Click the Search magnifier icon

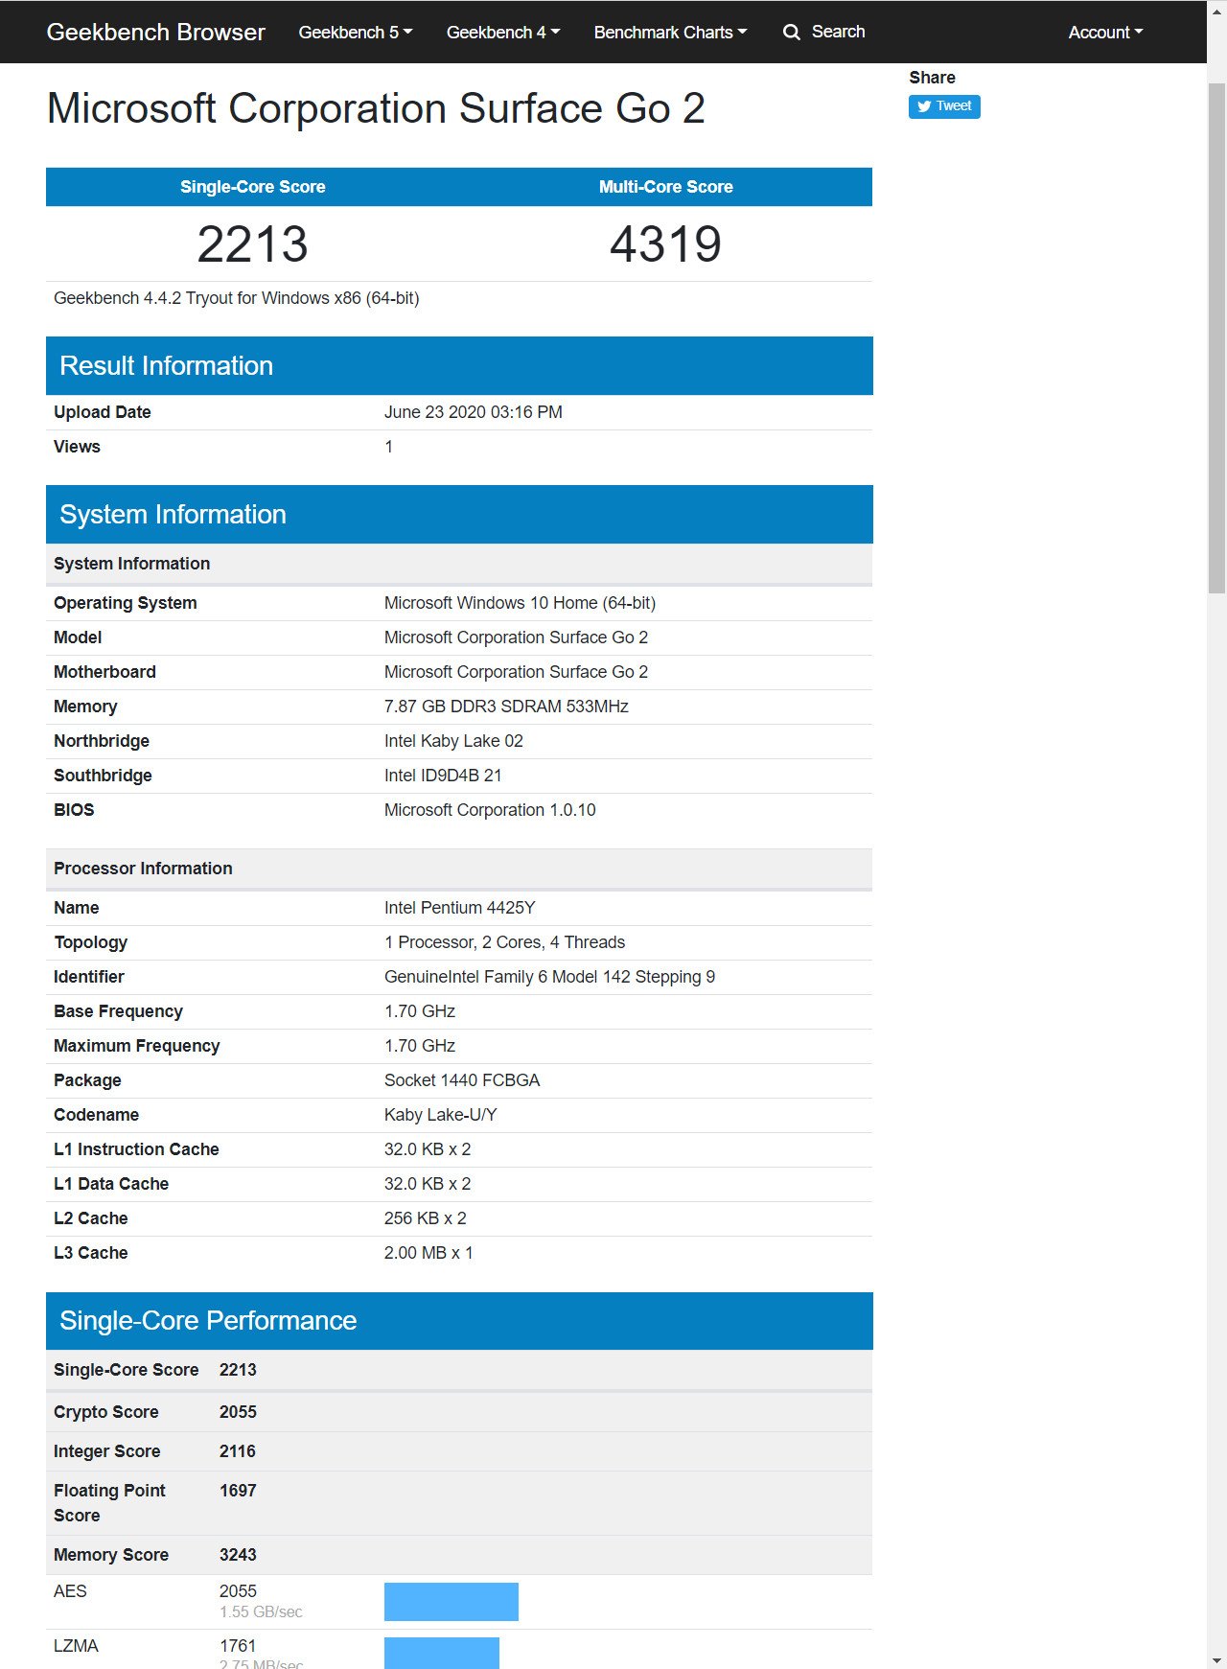(x=792, y=32)
